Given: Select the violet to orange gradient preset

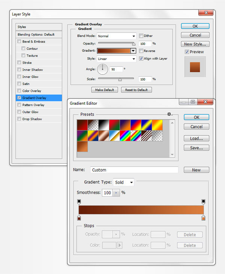Looking at the screenshot, I should pyautogui.click(x=125, y=125).
